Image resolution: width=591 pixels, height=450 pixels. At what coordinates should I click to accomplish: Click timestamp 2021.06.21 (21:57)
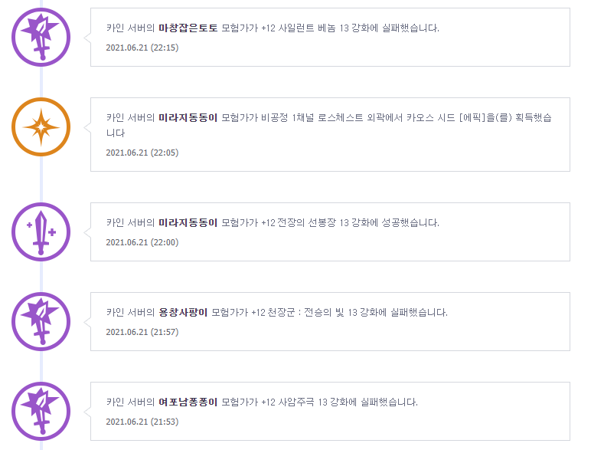coord(142,332)
